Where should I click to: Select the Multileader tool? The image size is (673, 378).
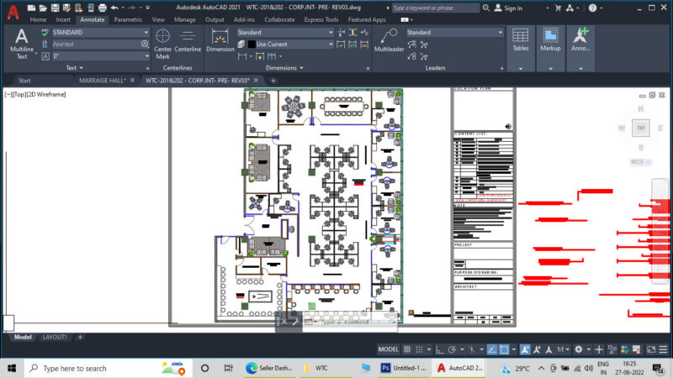tap(389, 41)
